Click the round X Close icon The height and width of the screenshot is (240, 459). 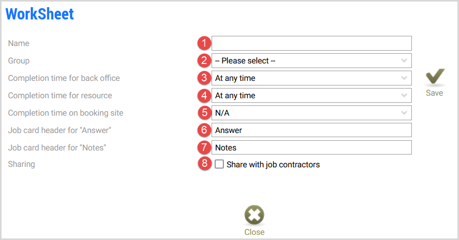(x=255, y=215)
